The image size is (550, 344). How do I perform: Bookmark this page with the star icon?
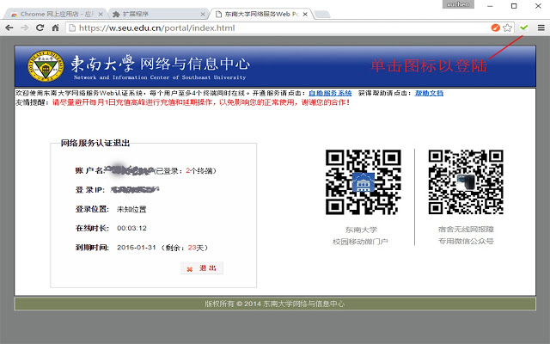click(x=507, y=28)
